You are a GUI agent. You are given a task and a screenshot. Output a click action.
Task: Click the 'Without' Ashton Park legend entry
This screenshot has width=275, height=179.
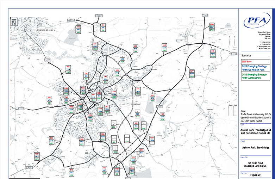pos(256,68)
